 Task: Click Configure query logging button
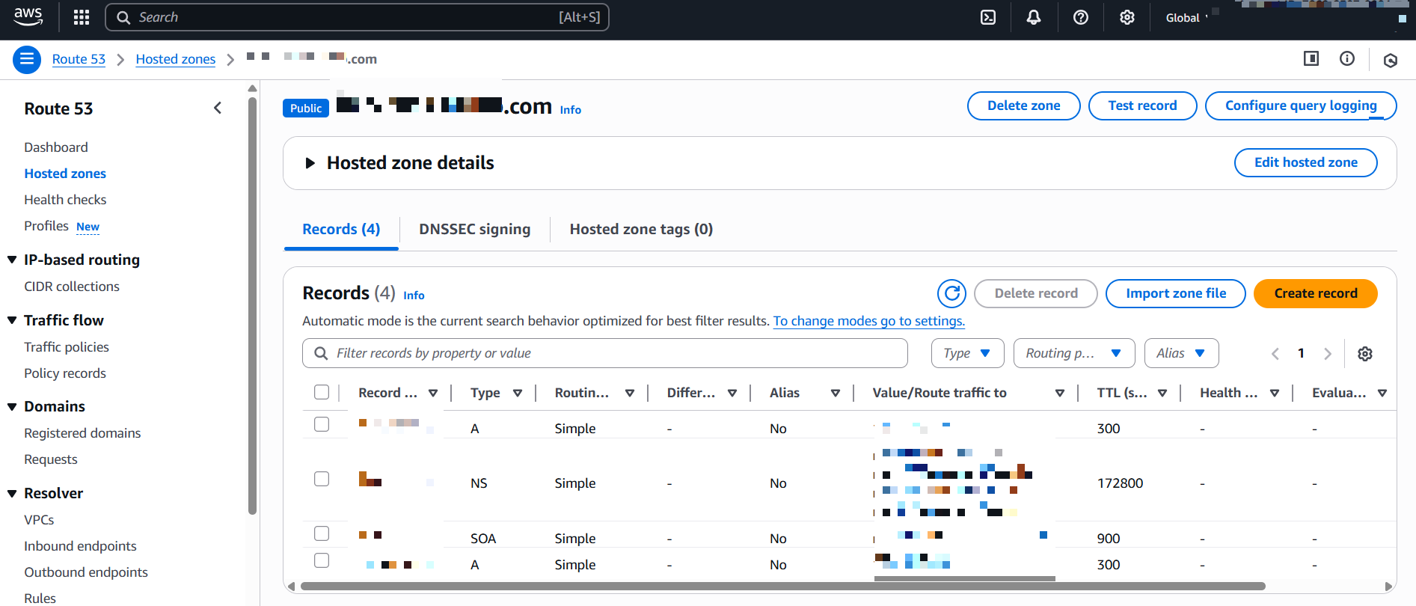[1301, 105]
